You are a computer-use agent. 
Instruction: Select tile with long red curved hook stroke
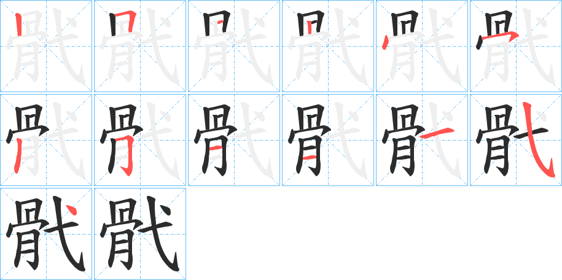(x=516, y=140)
